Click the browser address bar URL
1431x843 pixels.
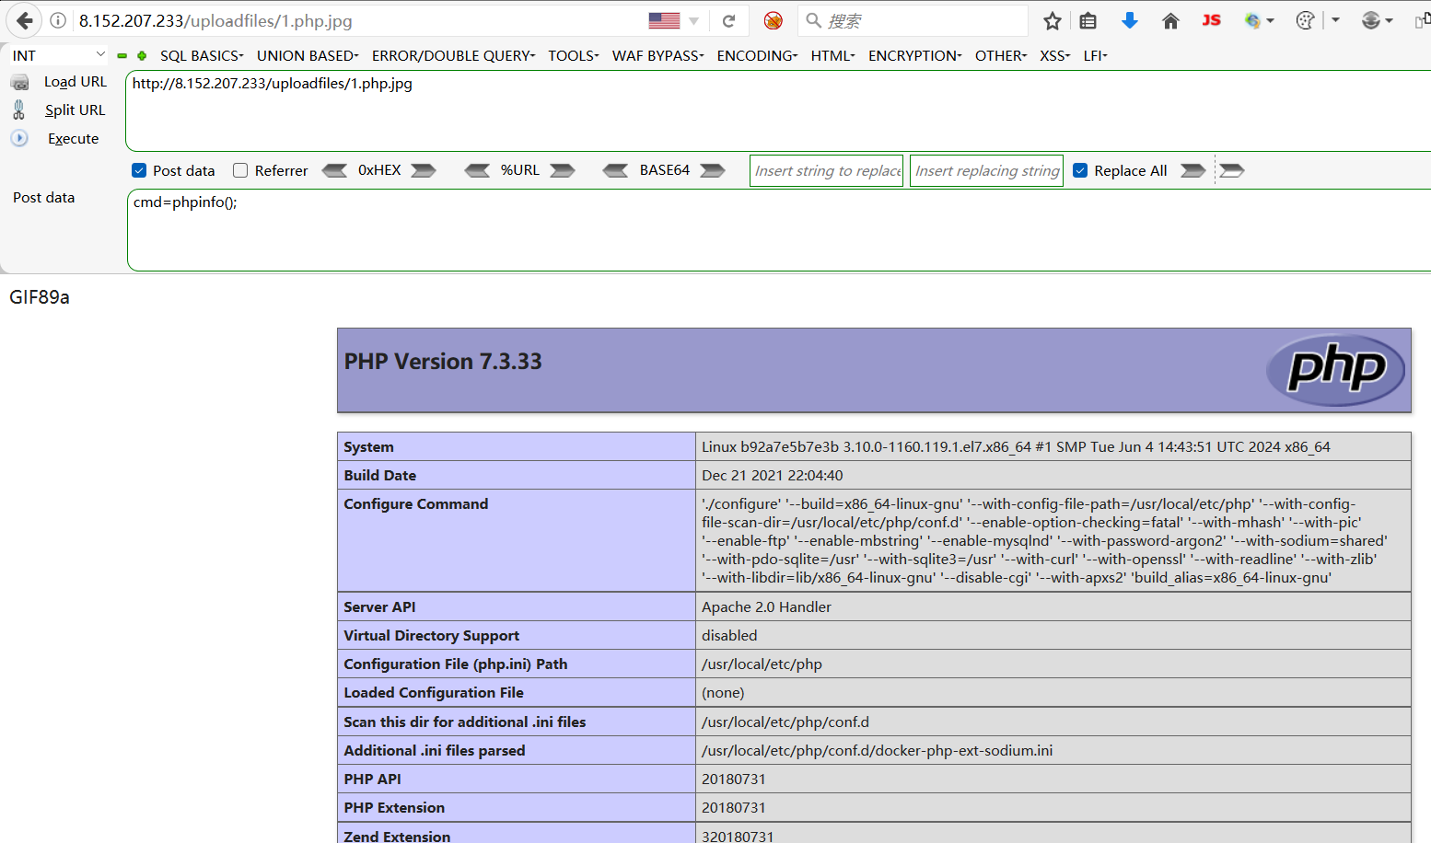(x=215, y=20)
